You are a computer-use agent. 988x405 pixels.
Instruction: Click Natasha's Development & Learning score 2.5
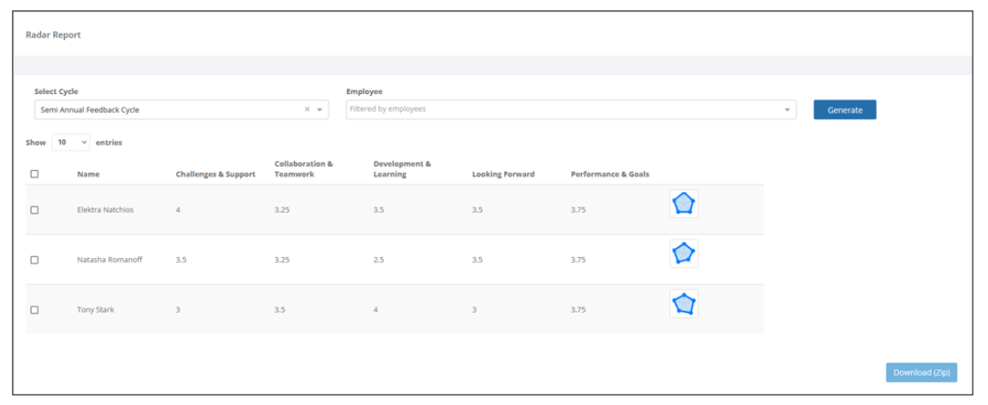379,260
